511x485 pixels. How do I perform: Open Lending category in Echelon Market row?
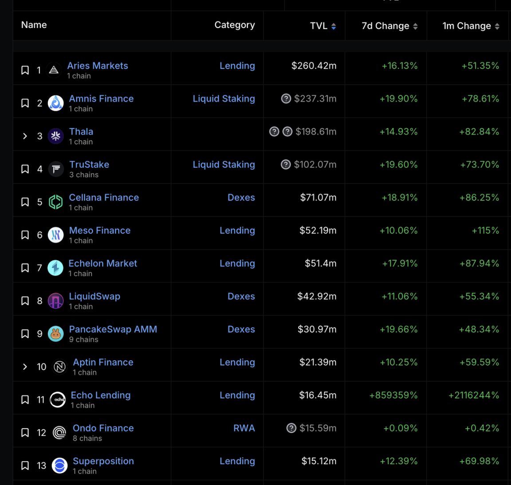(x=237, y=263)
